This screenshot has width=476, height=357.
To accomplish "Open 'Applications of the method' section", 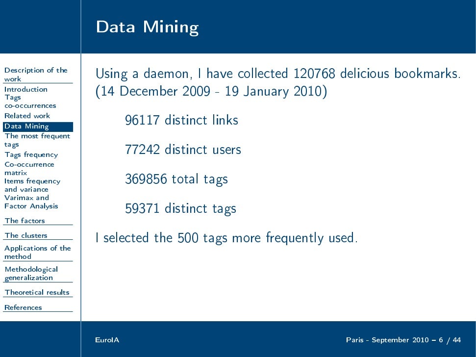I will click(x=37, y=252).
